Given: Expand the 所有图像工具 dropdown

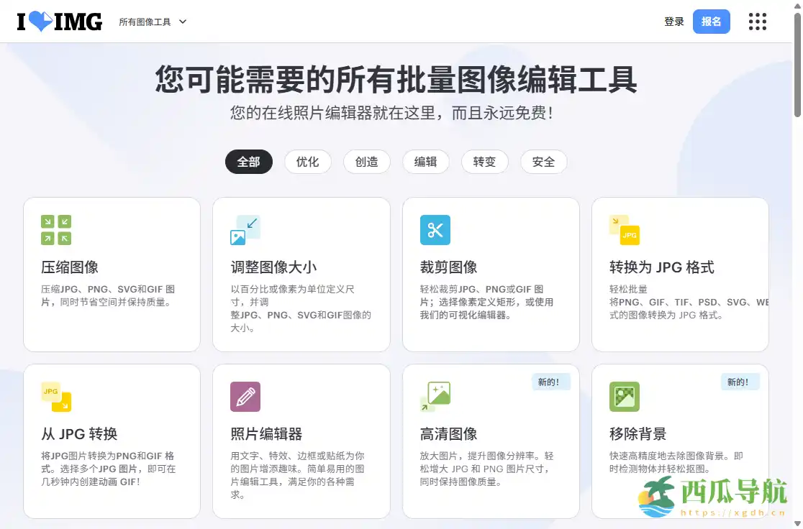Looking at the screenshot, I should tap(153, 22).
